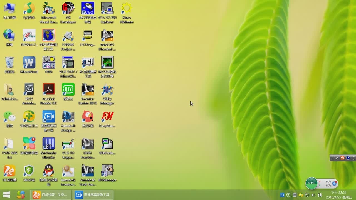This screenshot has height=200, width=356.
Task: Select the V2.0 S7-200 Explorer icon
Action: 107,13
